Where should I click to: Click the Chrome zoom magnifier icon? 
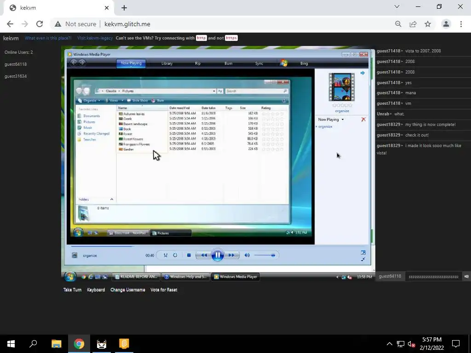coord(398,24)
